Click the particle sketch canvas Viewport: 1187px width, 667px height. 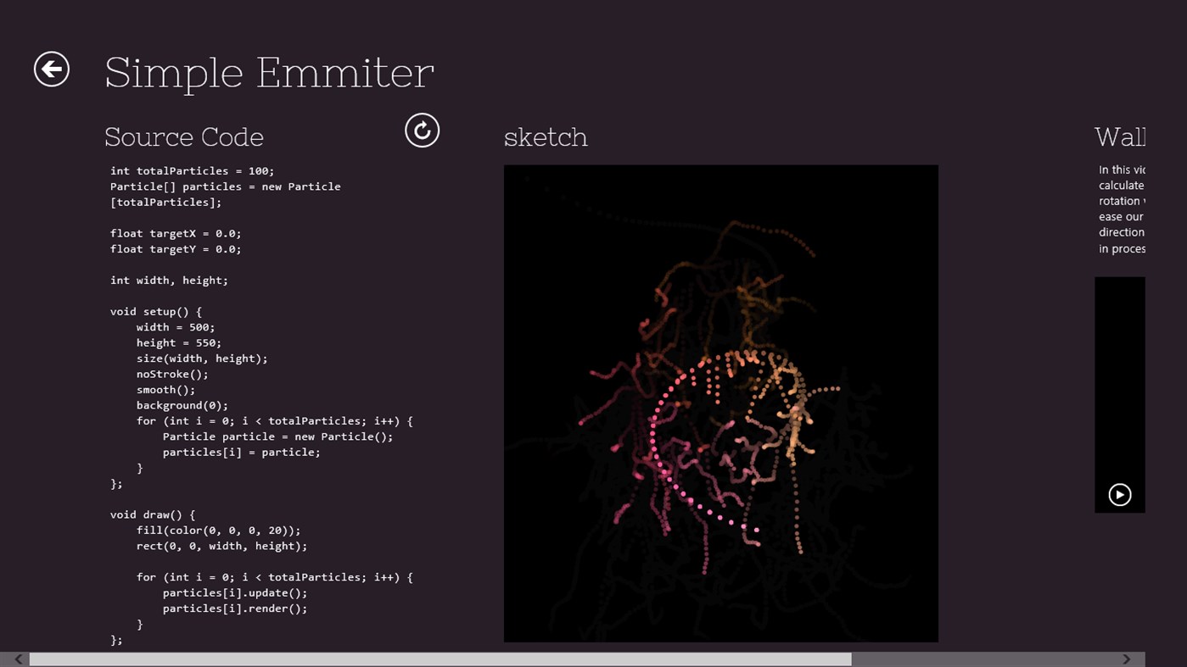click(720, 403)
